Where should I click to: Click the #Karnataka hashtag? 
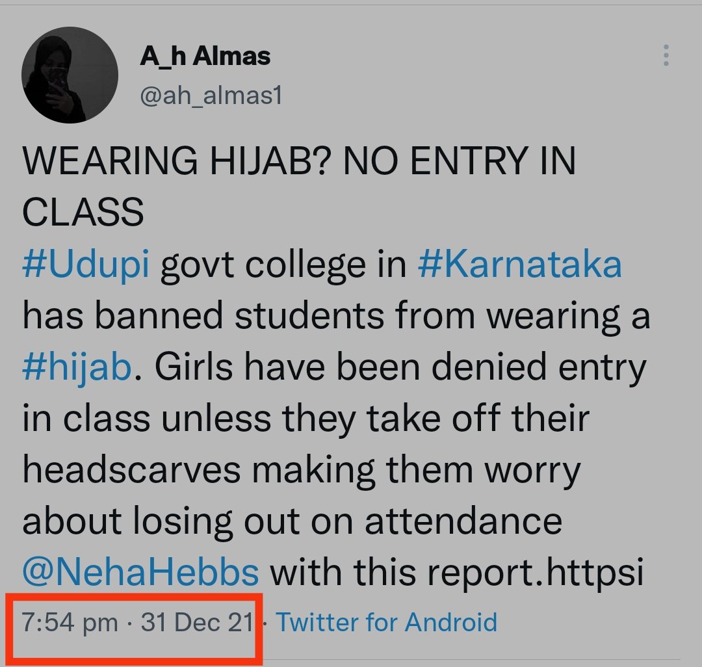tap(520, 266)
